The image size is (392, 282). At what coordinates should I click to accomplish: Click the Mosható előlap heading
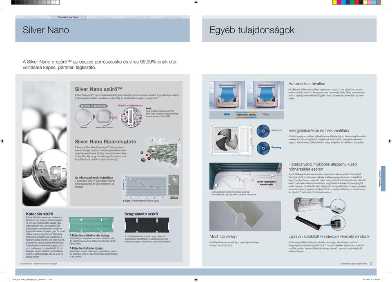(x=223, y=236)
